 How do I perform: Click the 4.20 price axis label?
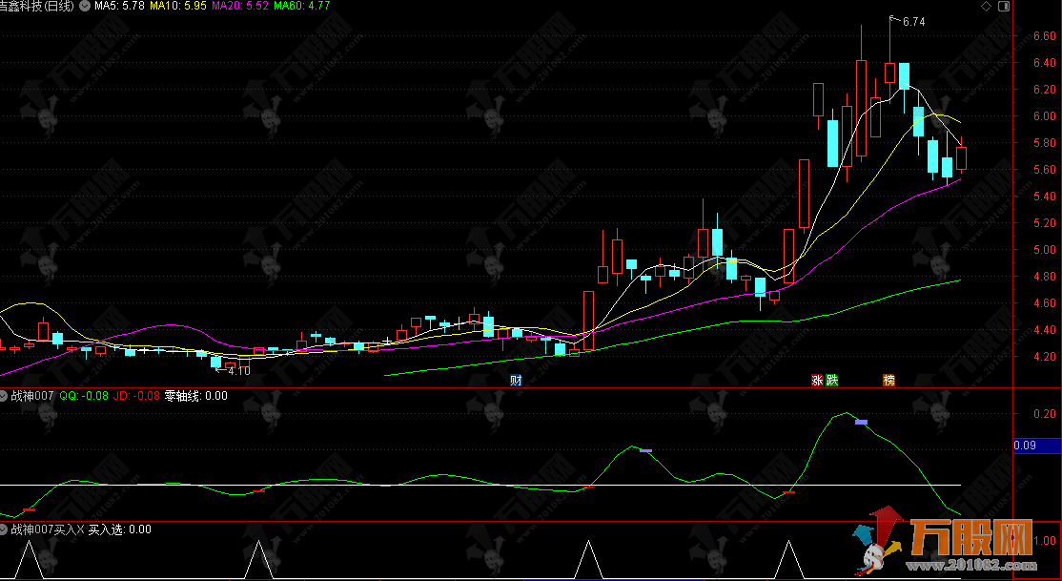point(1045,357)
